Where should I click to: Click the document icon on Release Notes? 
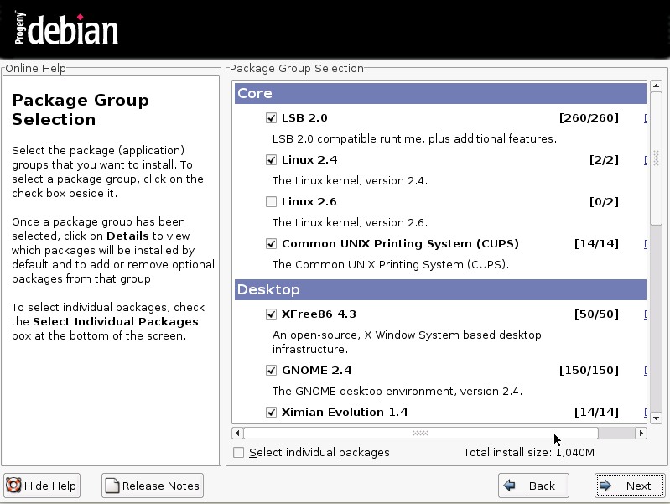(112, 486)
